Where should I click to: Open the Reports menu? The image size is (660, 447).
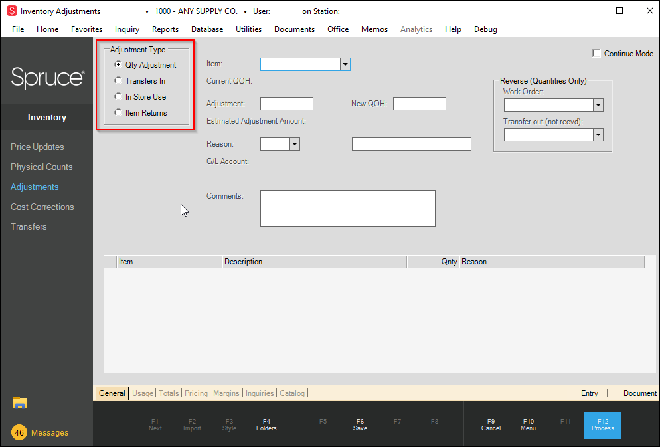165,29
